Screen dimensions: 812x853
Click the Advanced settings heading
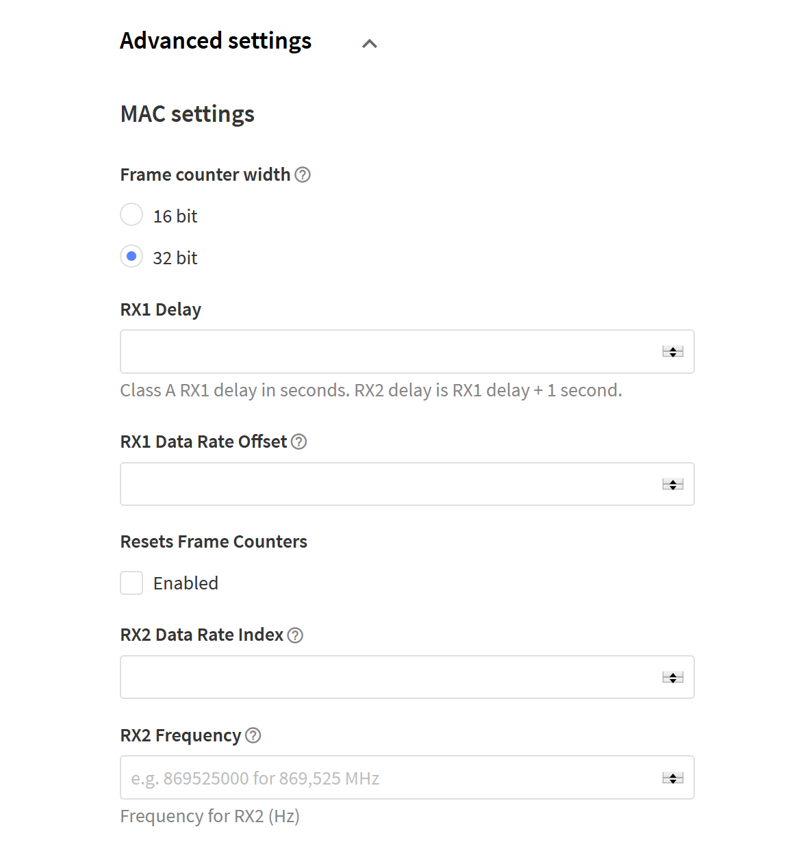point(216,41)
